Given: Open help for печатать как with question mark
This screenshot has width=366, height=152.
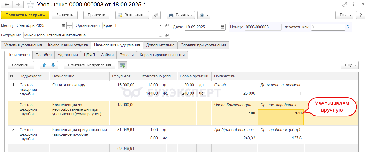Looking at the screenshot, I should click(348, 27).
